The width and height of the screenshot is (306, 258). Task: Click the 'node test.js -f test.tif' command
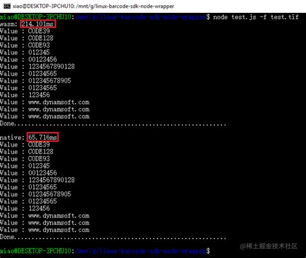point(256,17)
